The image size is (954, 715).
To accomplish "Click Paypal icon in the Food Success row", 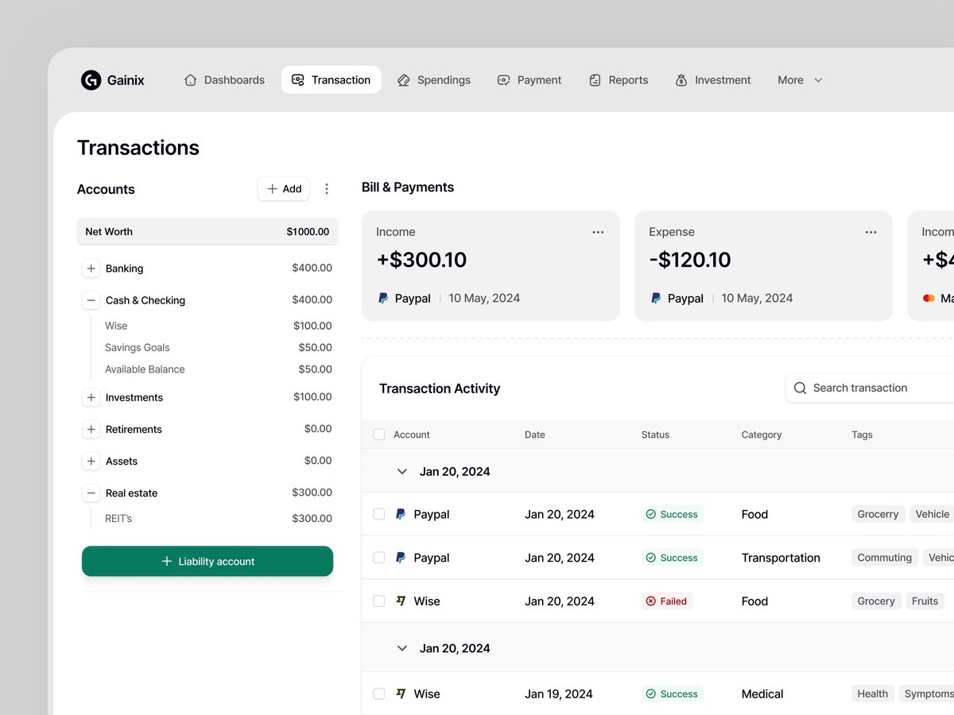I will pyautogui.click(x=401, y=514).
